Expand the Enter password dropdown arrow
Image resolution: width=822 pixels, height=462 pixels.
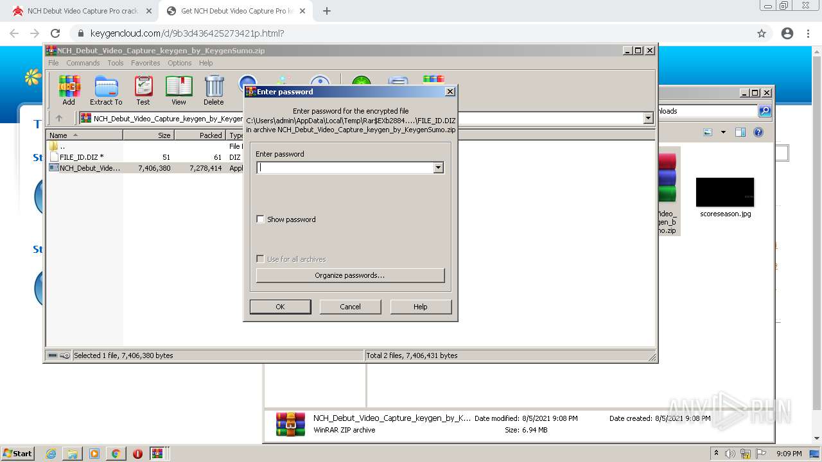coord(439,167)
